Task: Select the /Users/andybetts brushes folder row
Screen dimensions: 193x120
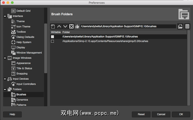Action: coord(118,37)
